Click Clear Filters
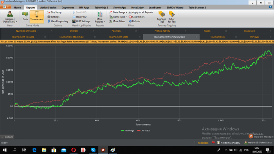This screenshot has width=274, height=154. pos(137,17)
